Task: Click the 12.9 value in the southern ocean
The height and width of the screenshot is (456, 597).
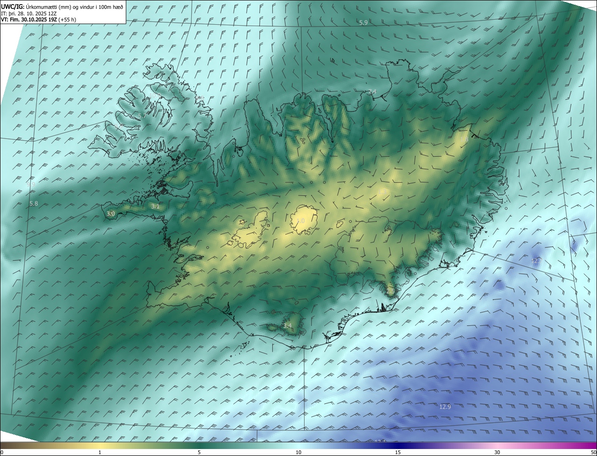Action: (445, 407)
